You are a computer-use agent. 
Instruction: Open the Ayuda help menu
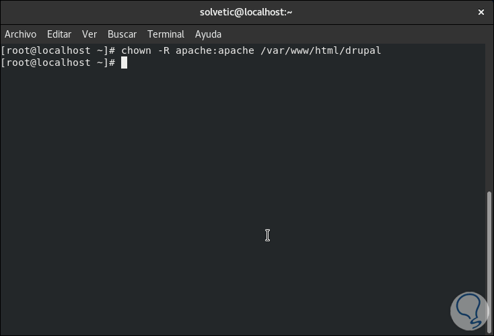(208, 34)
